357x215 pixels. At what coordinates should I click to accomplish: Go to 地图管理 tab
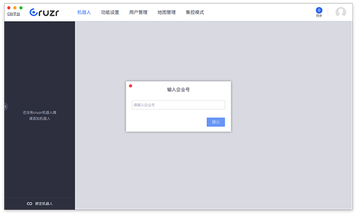(167, 12)
